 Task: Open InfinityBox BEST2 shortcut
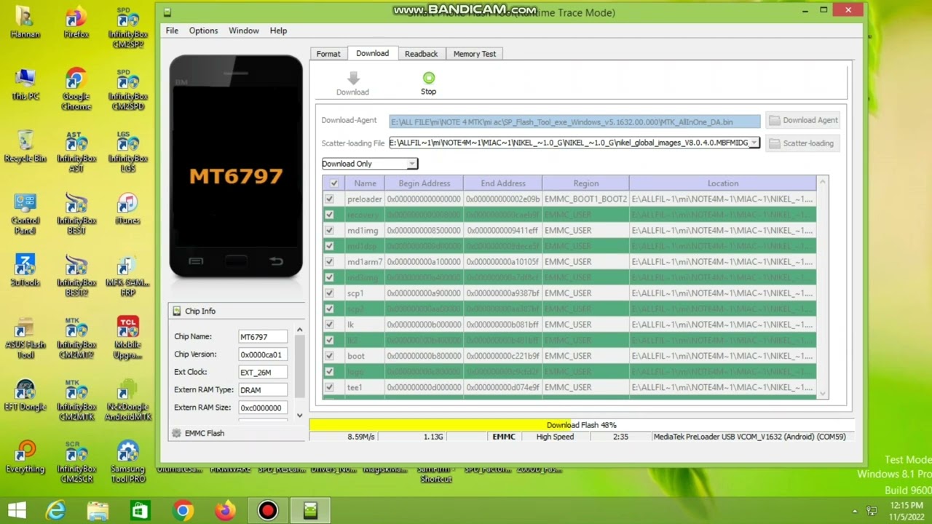coord(76,276)
